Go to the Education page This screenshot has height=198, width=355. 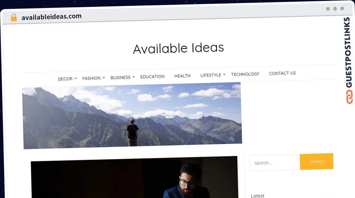coord(152,77)
